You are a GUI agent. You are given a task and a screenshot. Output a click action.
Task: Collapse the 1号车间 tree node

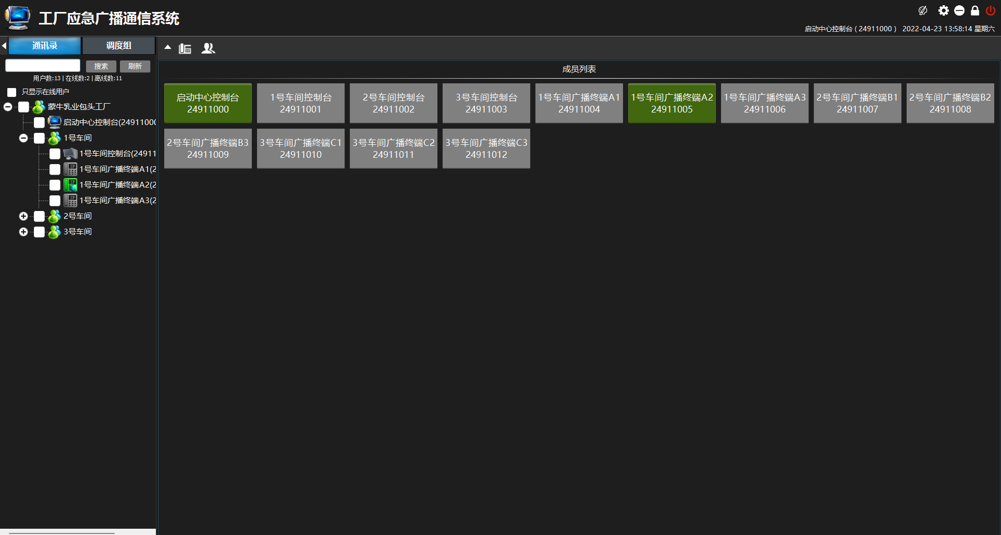[23, 138]
